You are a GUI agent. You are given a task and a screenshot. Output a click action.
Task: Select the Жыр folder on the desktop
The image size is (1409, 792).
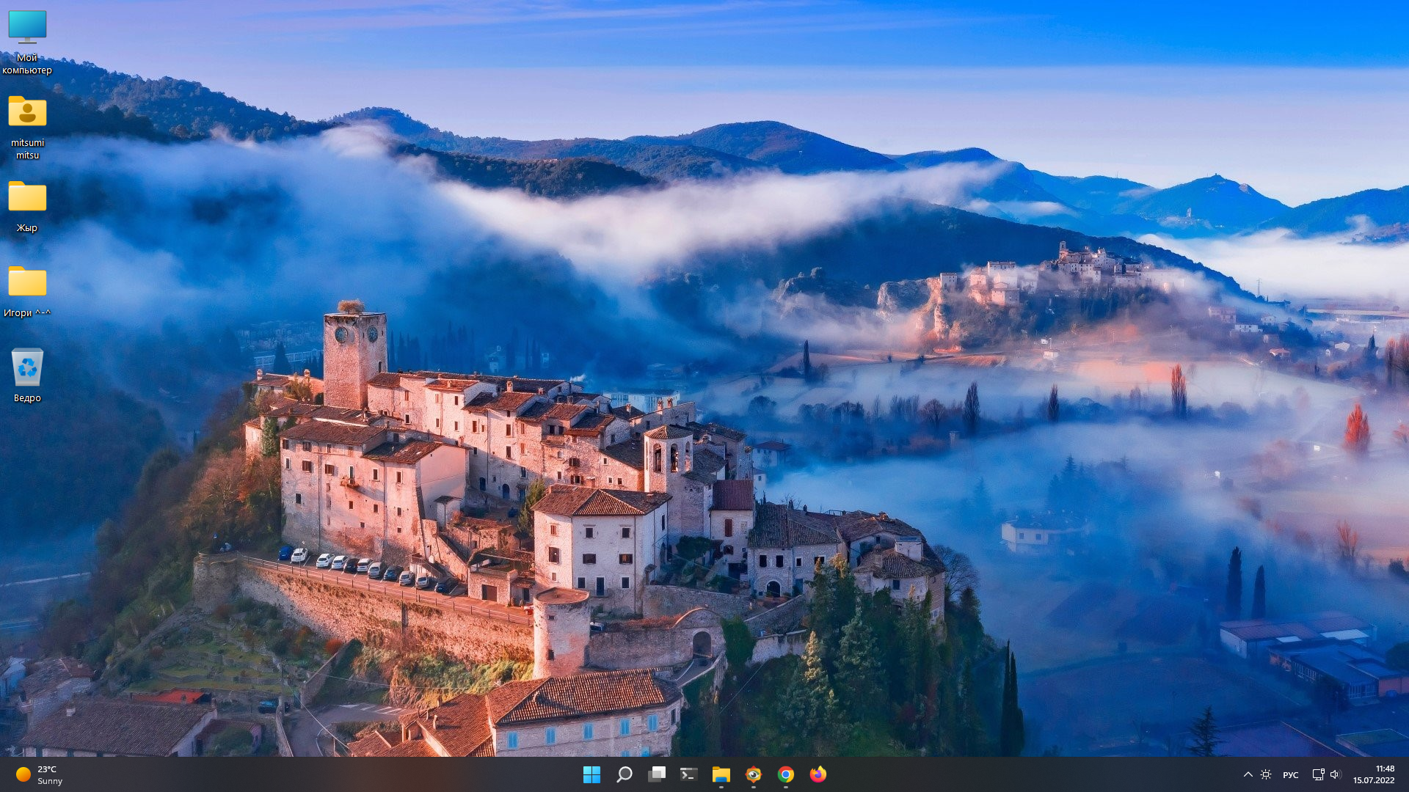pyautogui.click(x=27, y=207)
